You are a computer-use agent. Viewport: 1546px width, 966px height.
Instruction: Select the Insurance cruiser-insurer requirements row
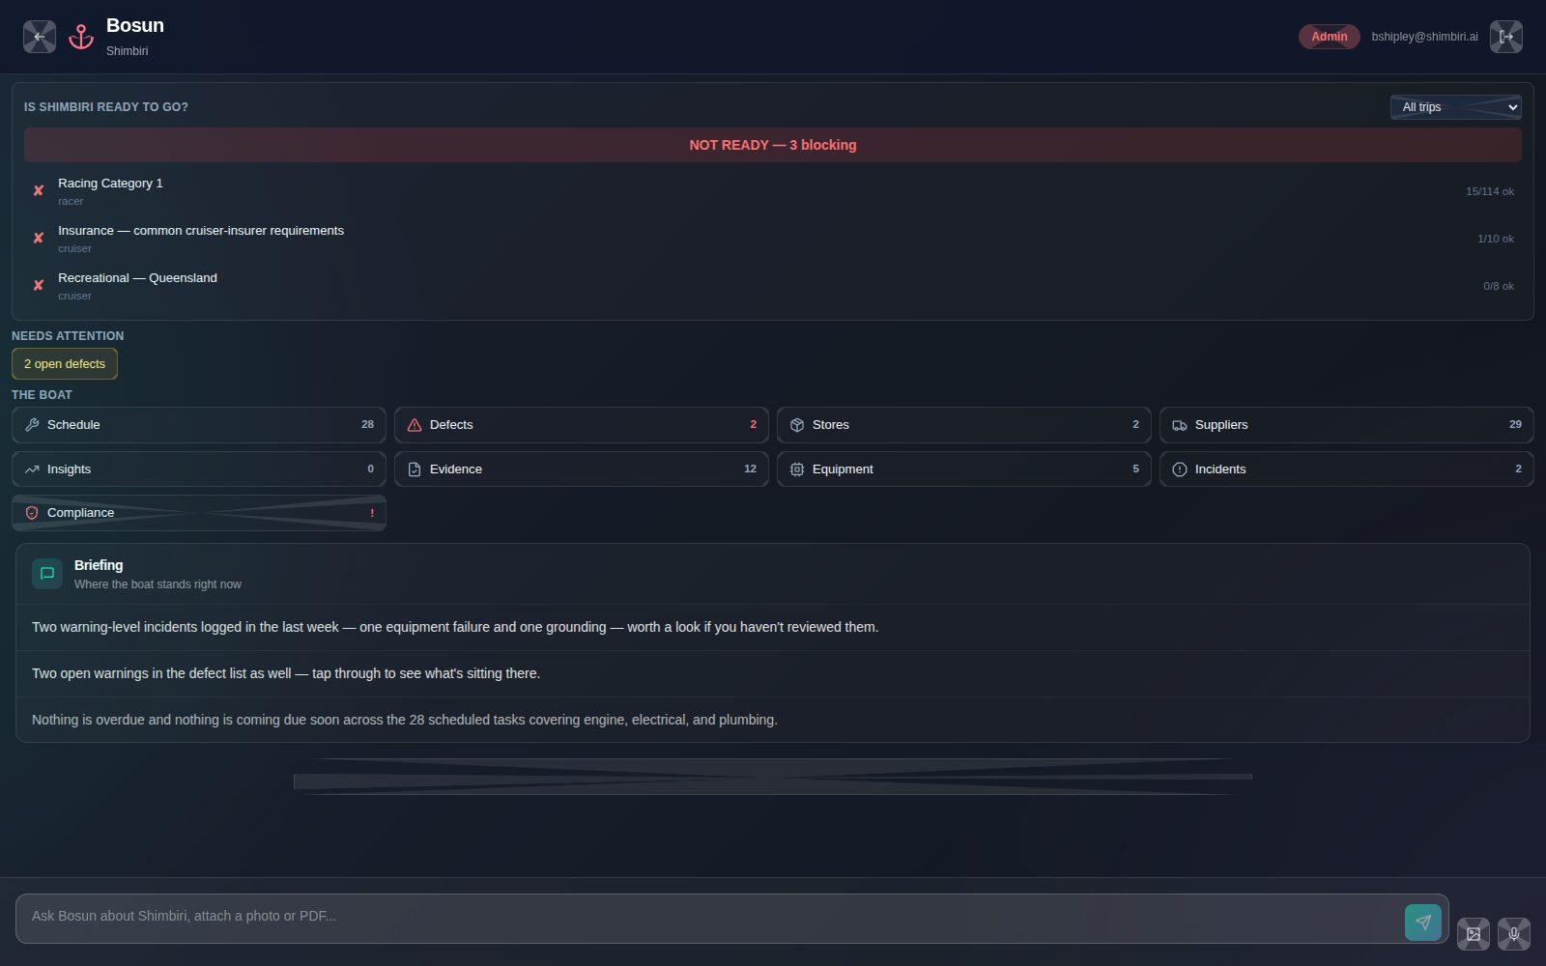click(x=773, y=239)
